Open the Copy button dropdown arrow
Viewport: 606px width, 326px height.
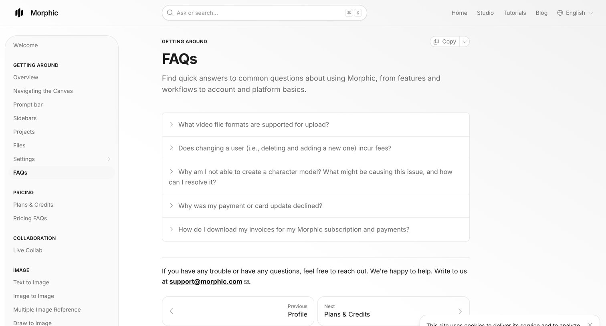coord(465,42)
